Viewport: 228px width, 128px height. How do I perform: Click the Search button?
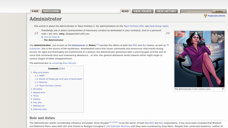coord(219,11)
